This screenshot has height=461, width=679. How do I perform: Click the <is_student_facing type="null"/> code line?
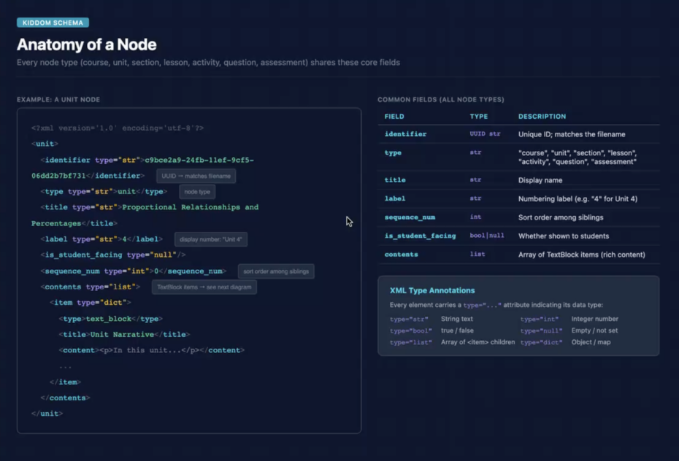click(x=113, y=255)
